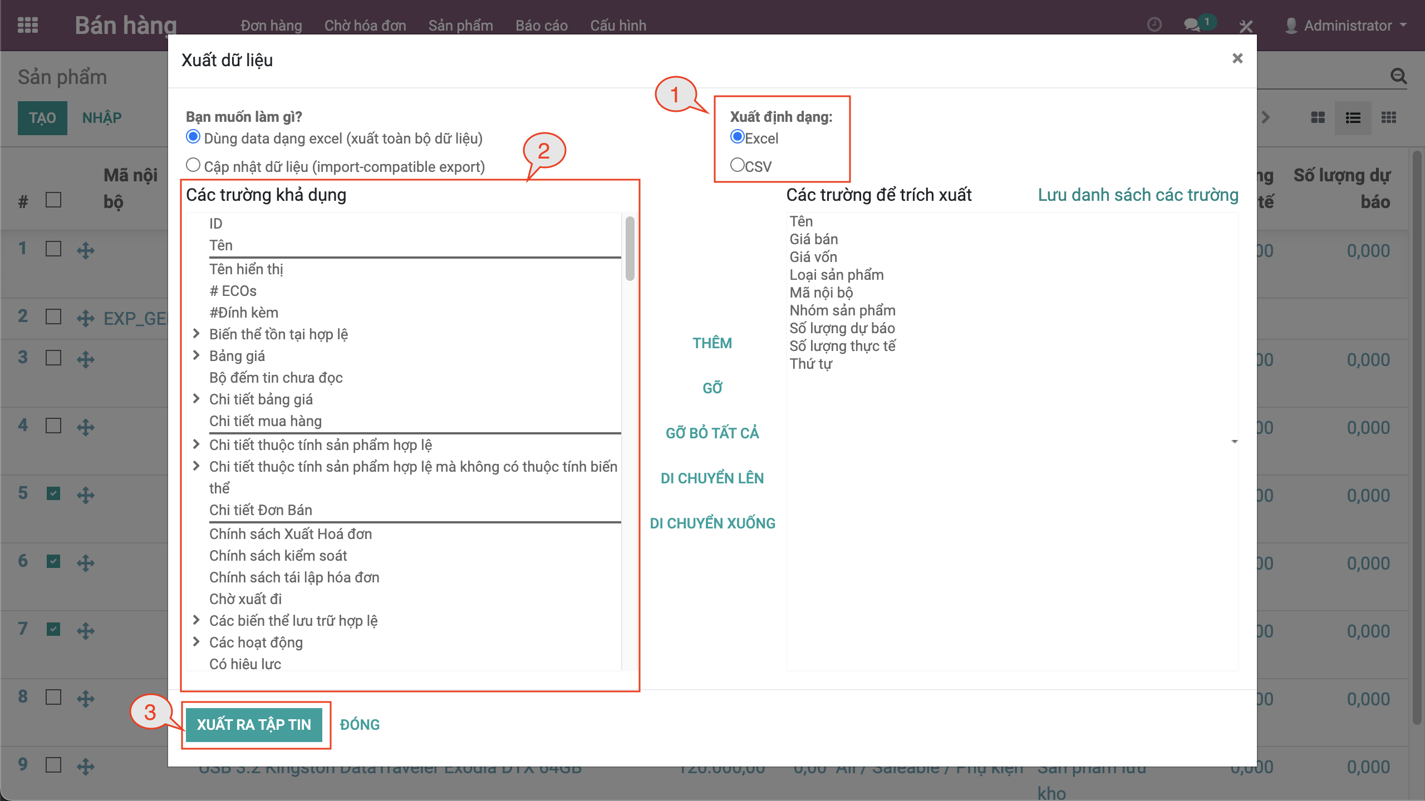1425x801 pixels.
Task: Open the conversations chat icon
Action: coord(1192,25)
